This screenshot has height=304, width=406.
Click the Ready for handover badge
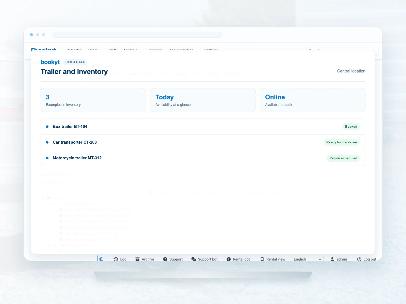tap(342, 142)
